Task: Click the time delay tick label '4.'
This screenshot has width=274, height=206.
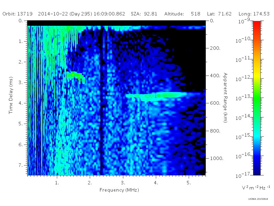Action: point(21,103)
